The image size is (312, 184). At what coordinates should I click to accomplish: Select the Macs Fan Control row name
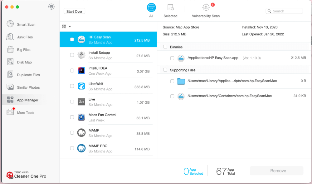click(x=102, y=115)
